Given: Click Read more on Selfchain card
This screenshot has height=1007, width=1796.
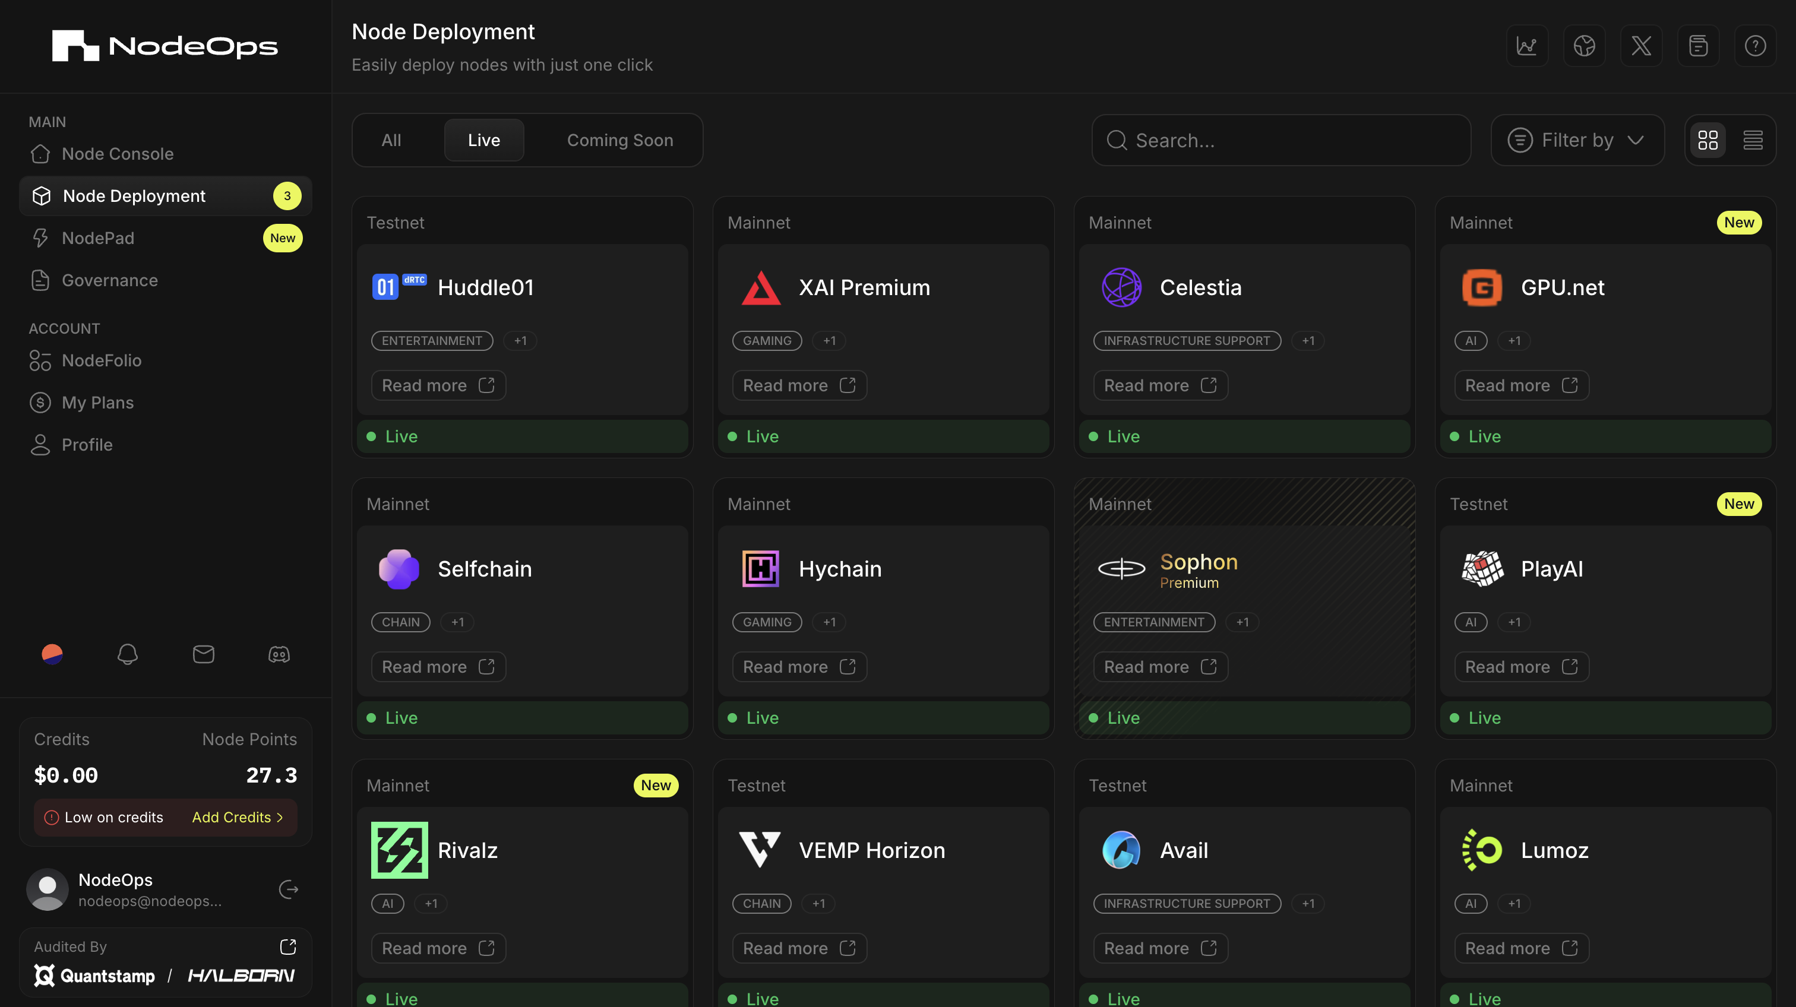Looking at the screenshot, I should 438,667.
